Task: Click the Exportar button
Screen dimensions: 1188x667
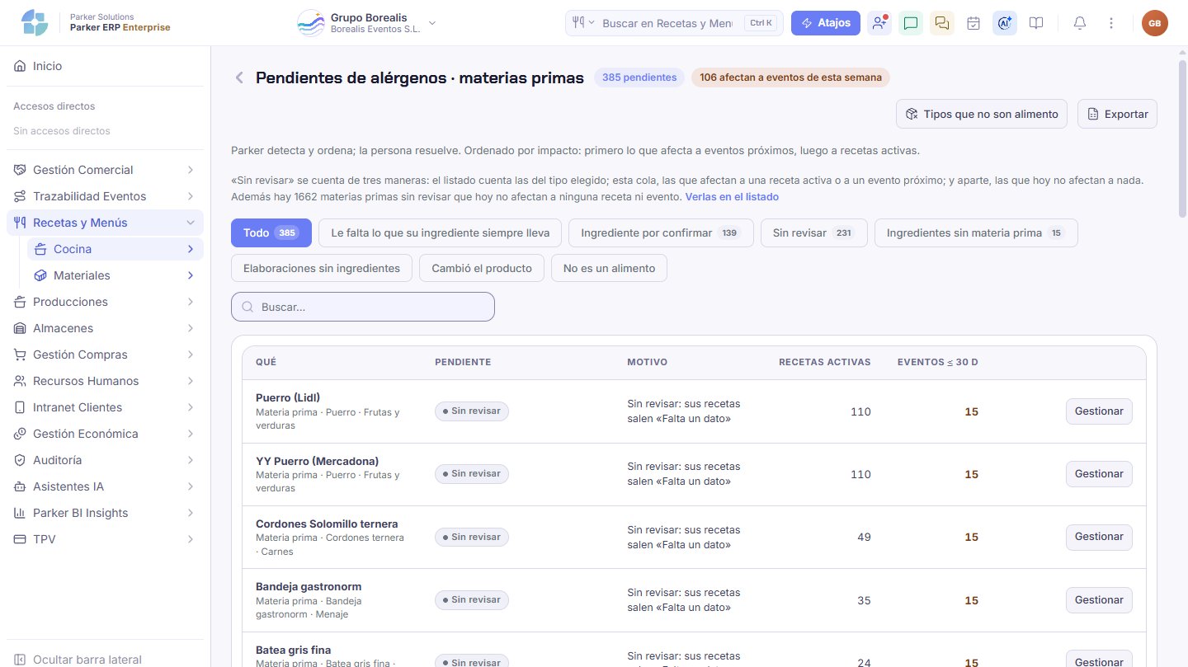Action: [1117, 114]
